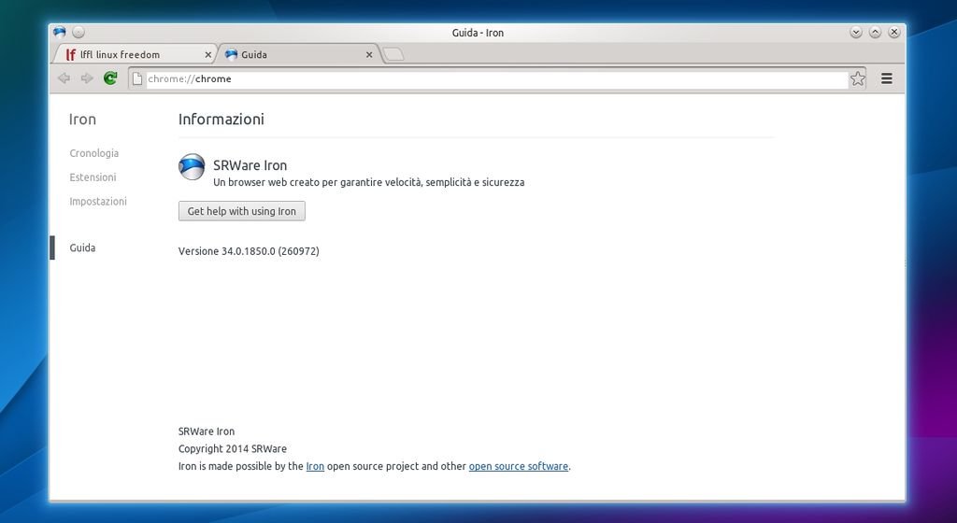Image resolution: width=957 pixels, height=523 pixels.
Task: Open the Iron hamburger menu
Action: click(887, 78)
